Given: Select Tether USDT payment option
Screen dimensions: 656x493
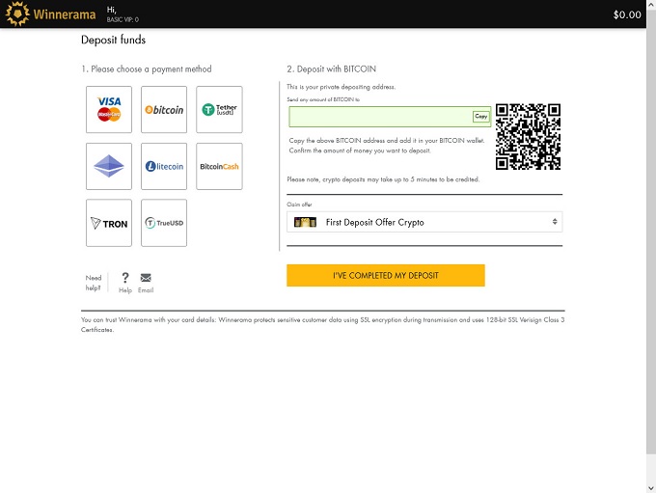Looking at the screenshot, I should click(x=219, y=109).
